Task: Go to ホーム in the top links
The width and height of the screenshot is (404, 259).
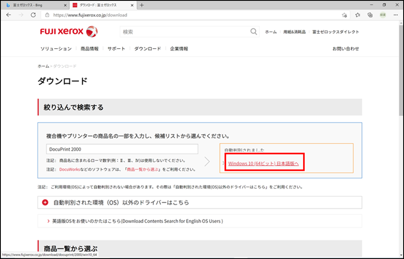Action: tap(271, 32)
